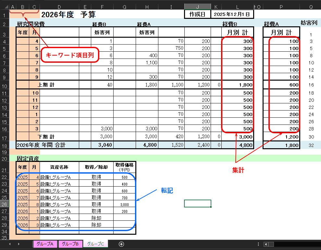The image size is (321, 250).
Task: Click the 妨害列 header in column Q
Action: (x=309, y=23)
